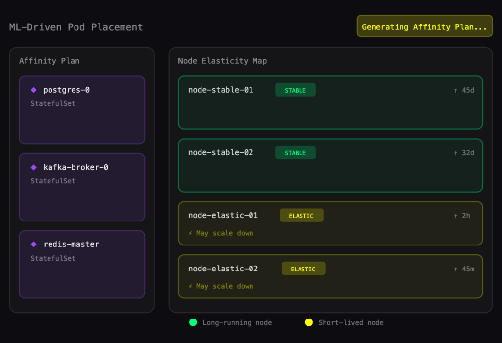Click the May scale down warning on node-elastic-02
The height and width of the screenshot is (343, 502).
[220, 286]
